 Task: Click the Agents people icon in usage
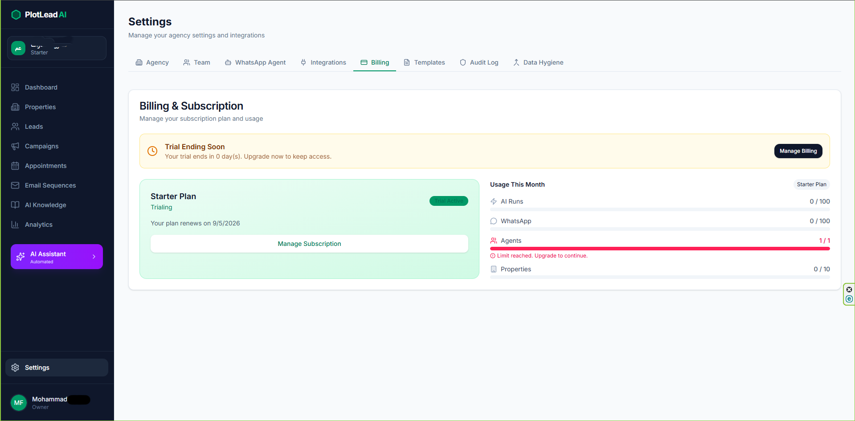pyautogui.click(x=494, y=241)
